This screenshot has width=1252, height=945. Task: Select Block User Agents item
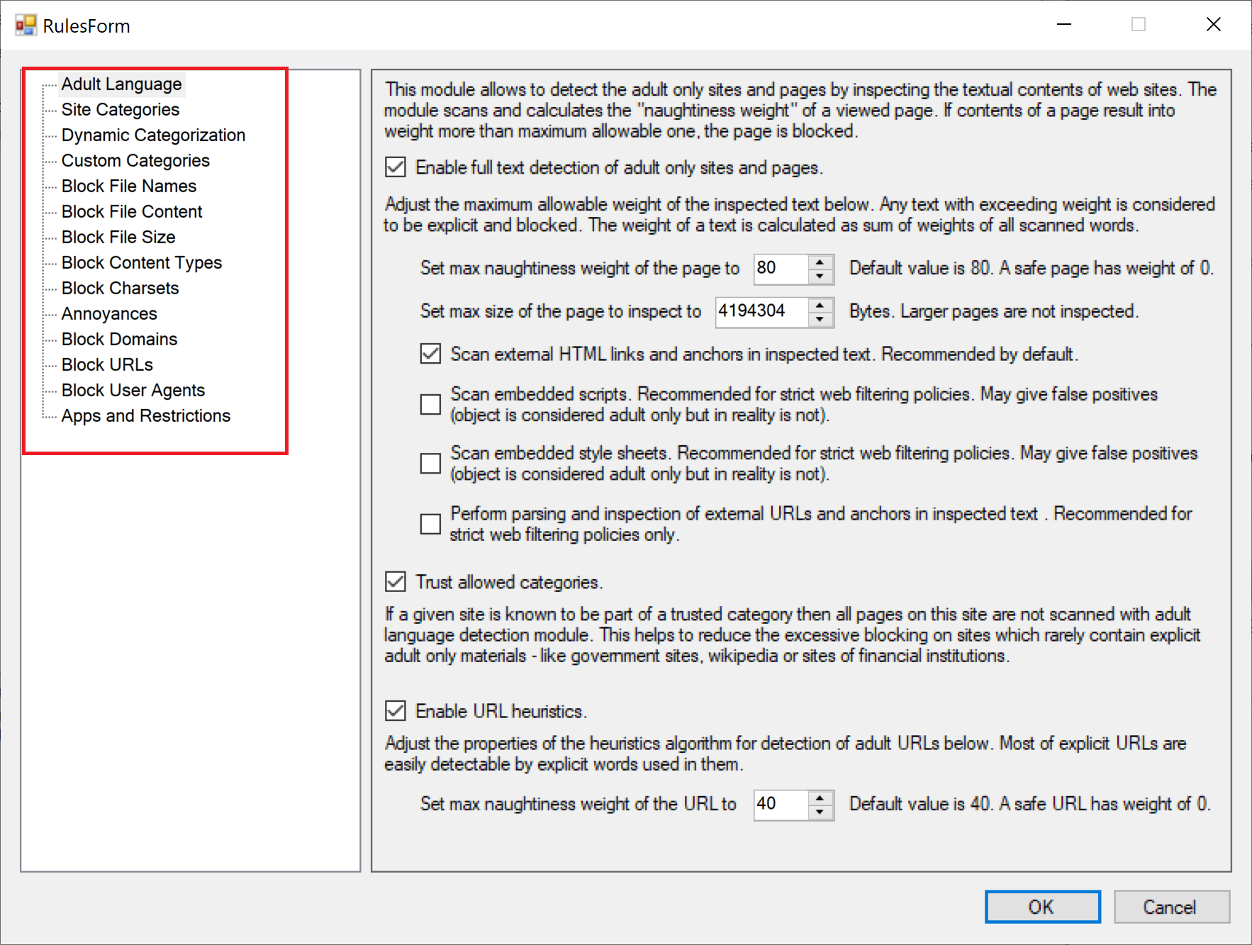click(x=133, y=391)
